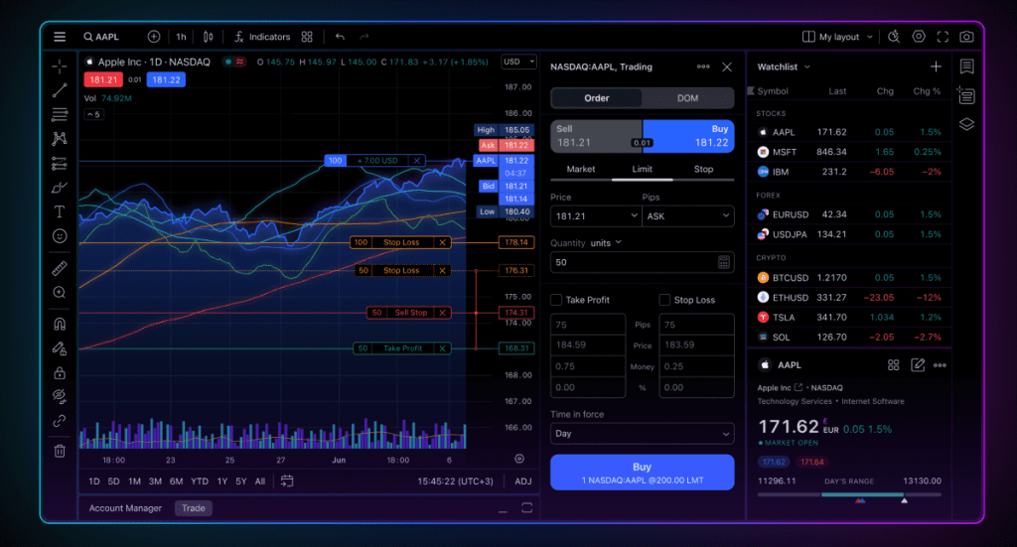Click the Day's Range slider bar
Image resolution: width=1017 pixels, height=547 pixels.
(849, 494)
